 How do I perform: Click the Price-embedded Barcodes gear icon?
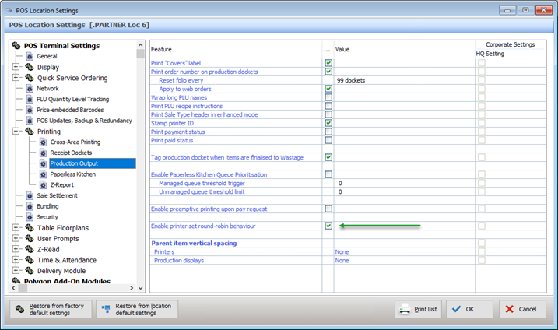(30, 110)
